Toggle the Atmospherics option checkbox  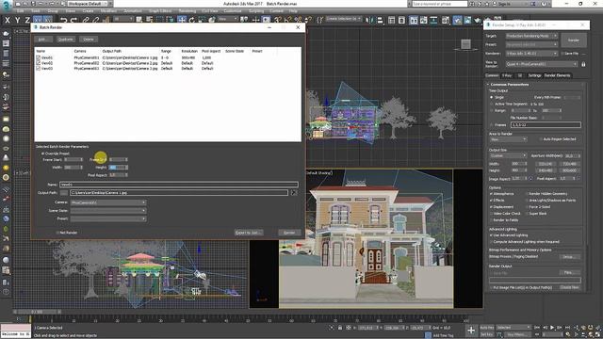pos(492,194)
